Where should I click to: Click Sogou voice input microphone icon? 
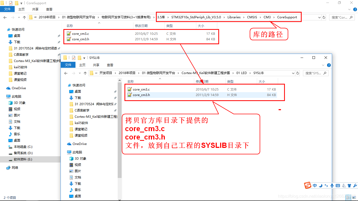point(332,186)
